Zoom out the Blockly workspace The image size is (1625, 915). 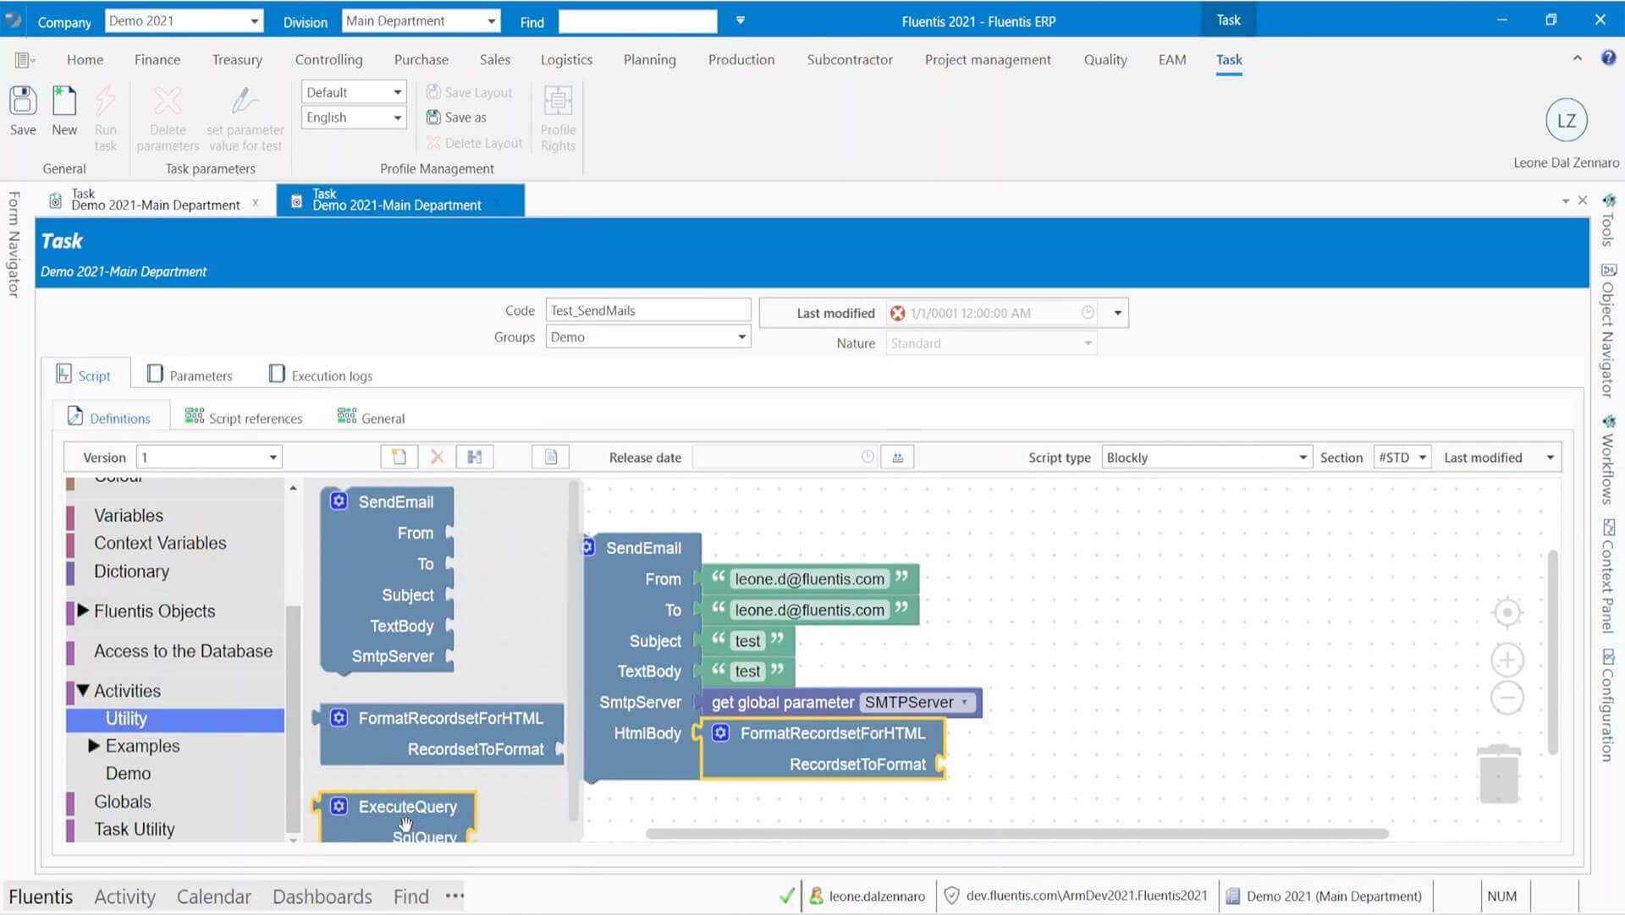[x=1507, y=698]
